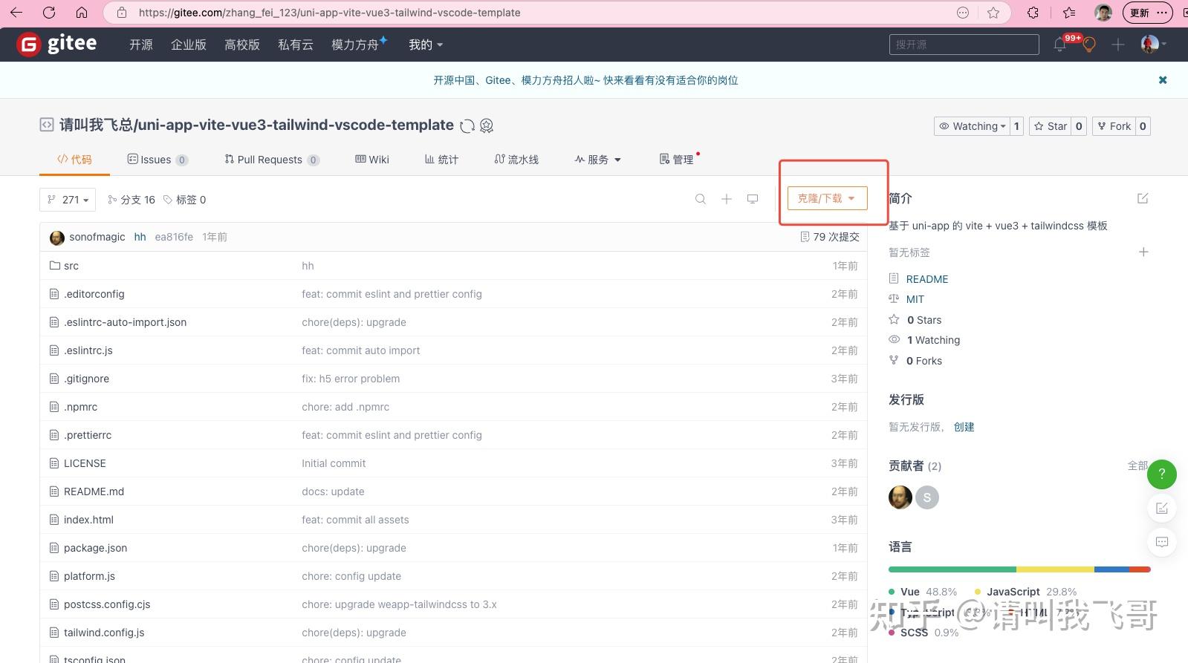Open the tailwind.config.js file
The image size is (1188, 663).
pos(104,633)
